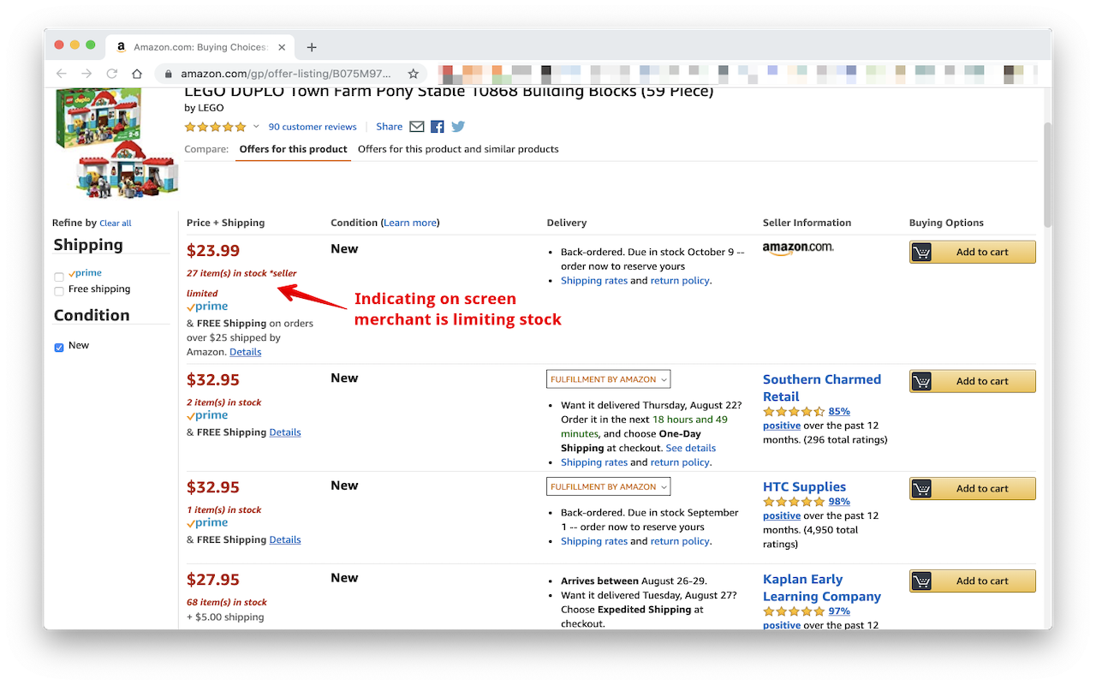This screenshot has height=685, width=1096.
Task: Click 85% positive rating link
Action: tap(839, 412)
